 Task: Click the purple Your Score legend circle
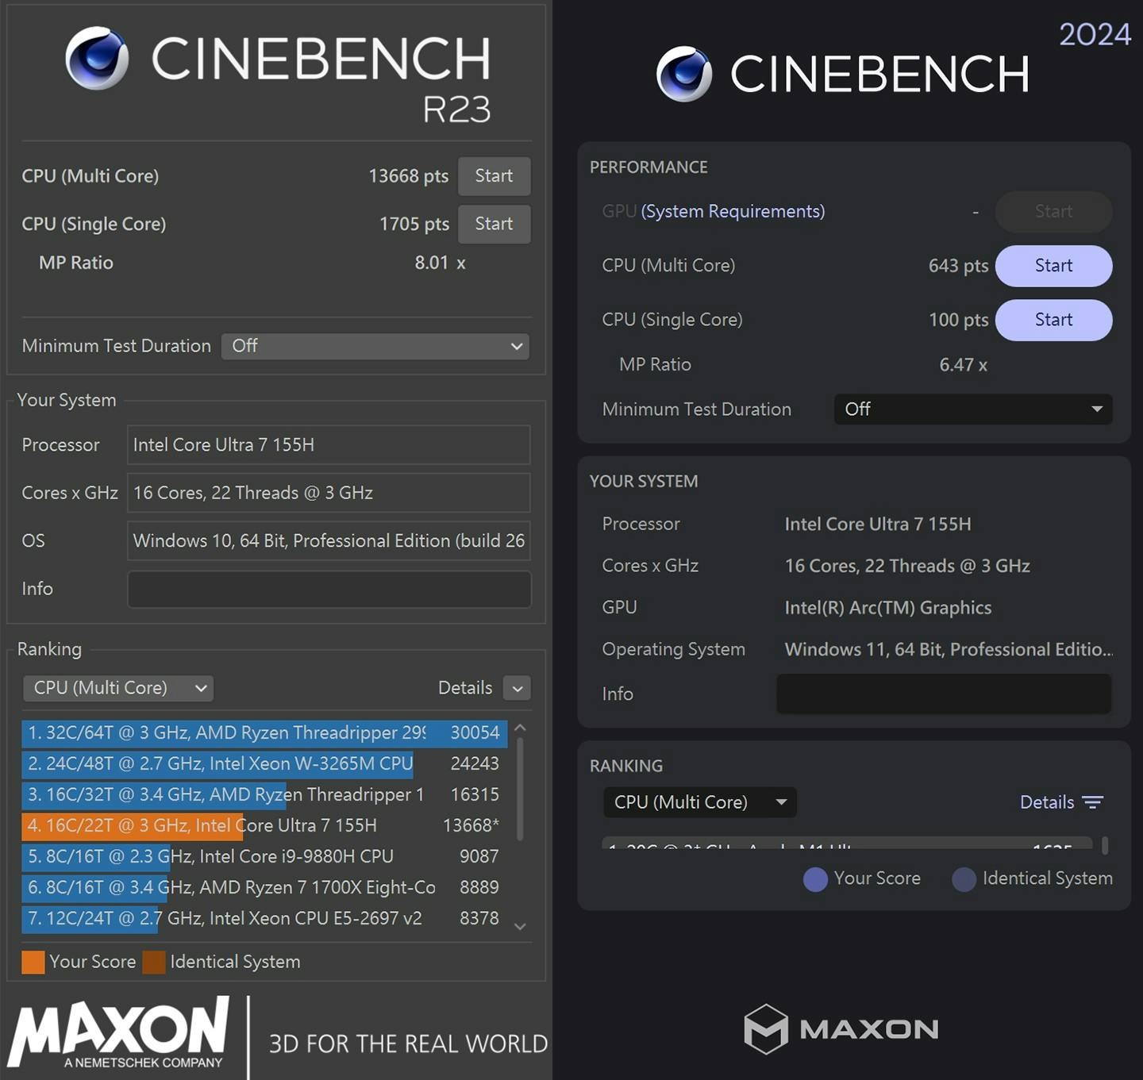point(815,879)
